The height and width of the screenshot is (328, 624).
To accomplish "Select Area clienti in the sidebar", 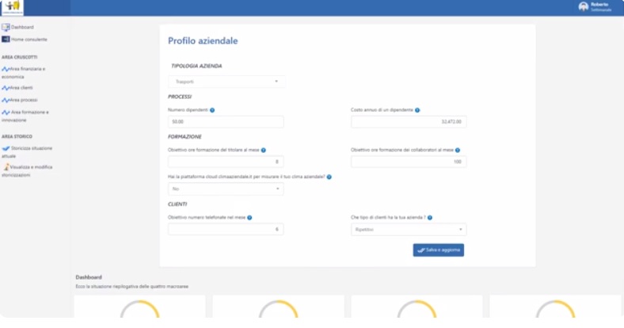I will point(22,87).
